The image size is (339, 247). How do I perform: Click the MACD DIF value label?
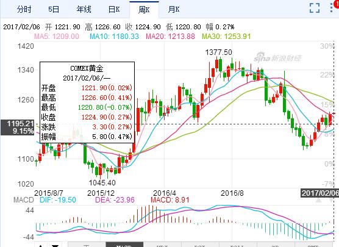click(x=58, y=199)
